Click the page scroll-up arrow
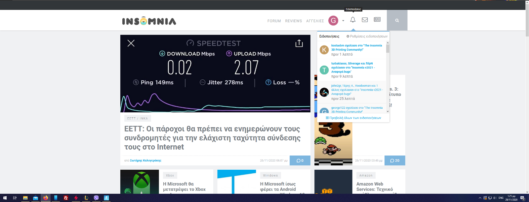The image size is (529, 202). coord(527,2)
